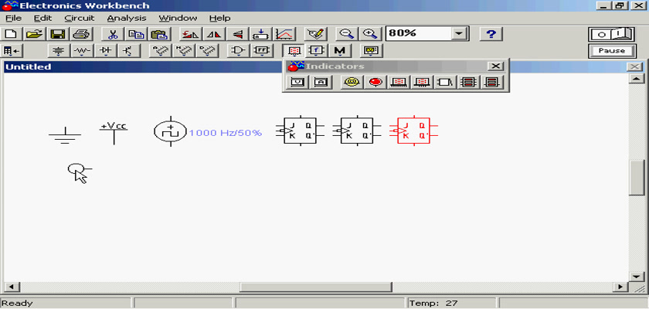Click the Help question mark button
Image resolution: width=649 pixels, height=309 pixels.
pyautogui.click(x=491, y=34)
